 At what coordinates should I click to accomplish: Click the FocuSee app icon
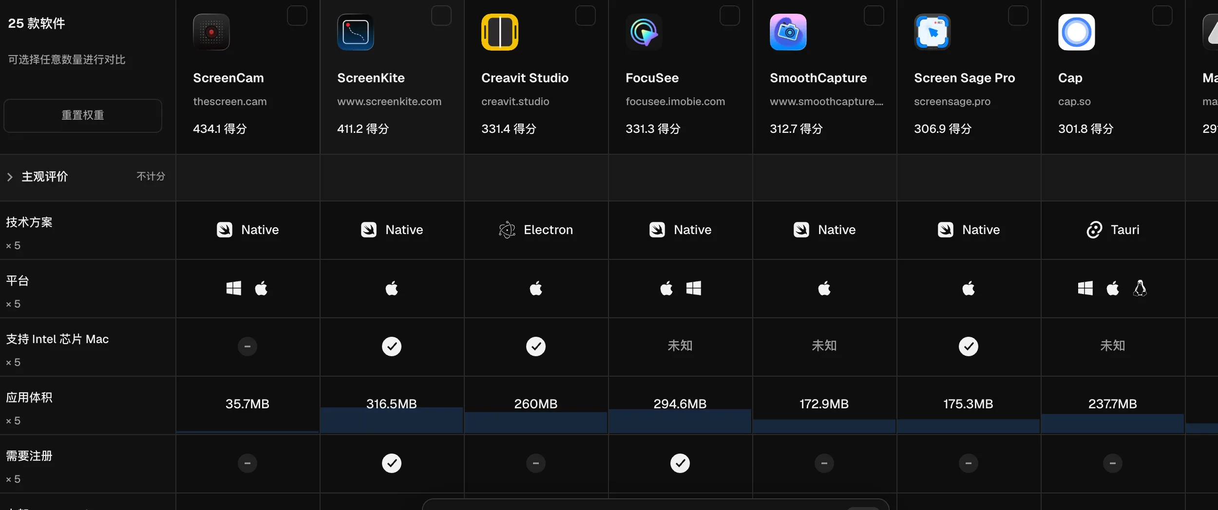(644, 32)
